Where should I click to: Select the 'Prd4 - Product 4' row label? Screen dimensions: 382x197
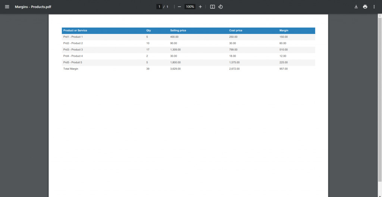tap(73, 56)
